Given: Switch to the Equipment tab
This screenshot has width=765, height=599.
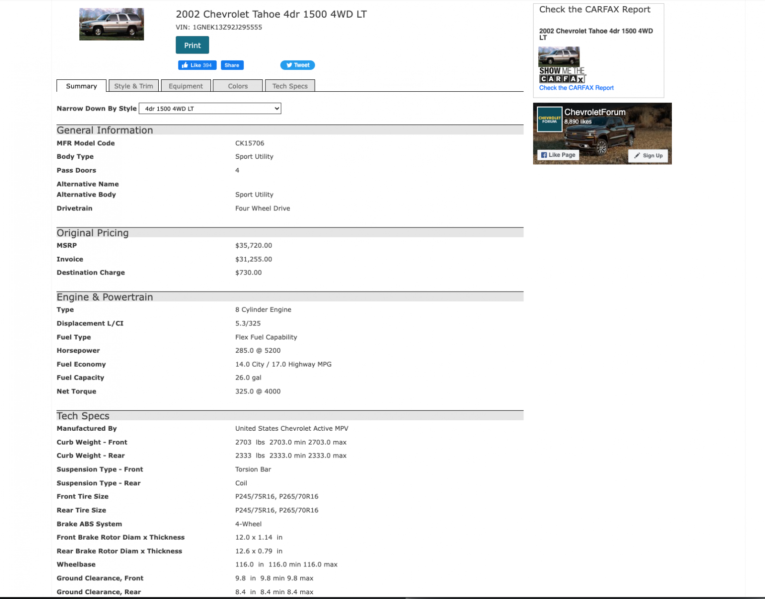Looking at the screenshot, I should click(x=186, y=86).
